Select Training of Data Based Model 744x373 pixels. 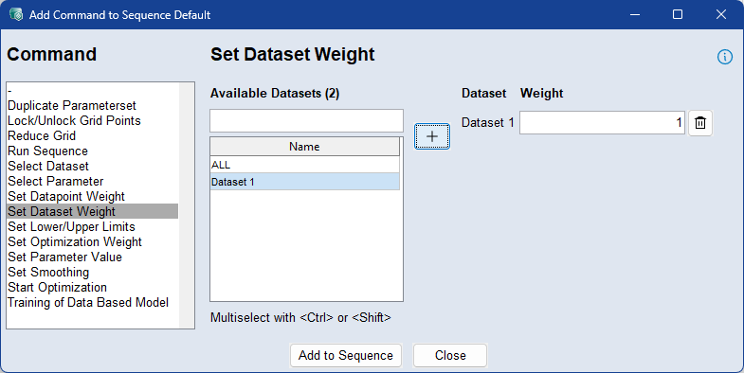(x=88, y=302)
